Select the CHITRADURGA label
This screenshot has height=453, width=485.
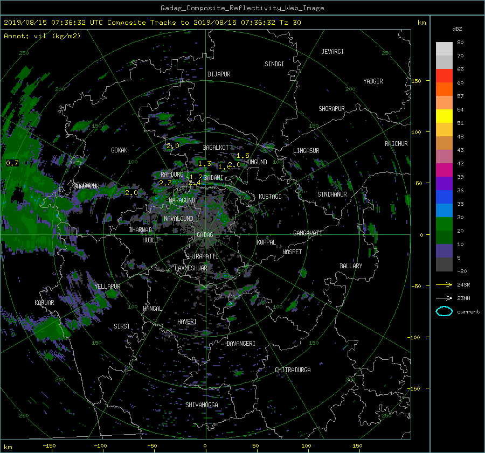293,370
